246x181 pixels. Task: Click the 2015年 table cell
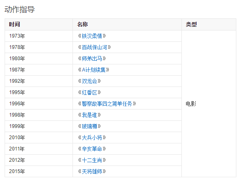point(39,171)
